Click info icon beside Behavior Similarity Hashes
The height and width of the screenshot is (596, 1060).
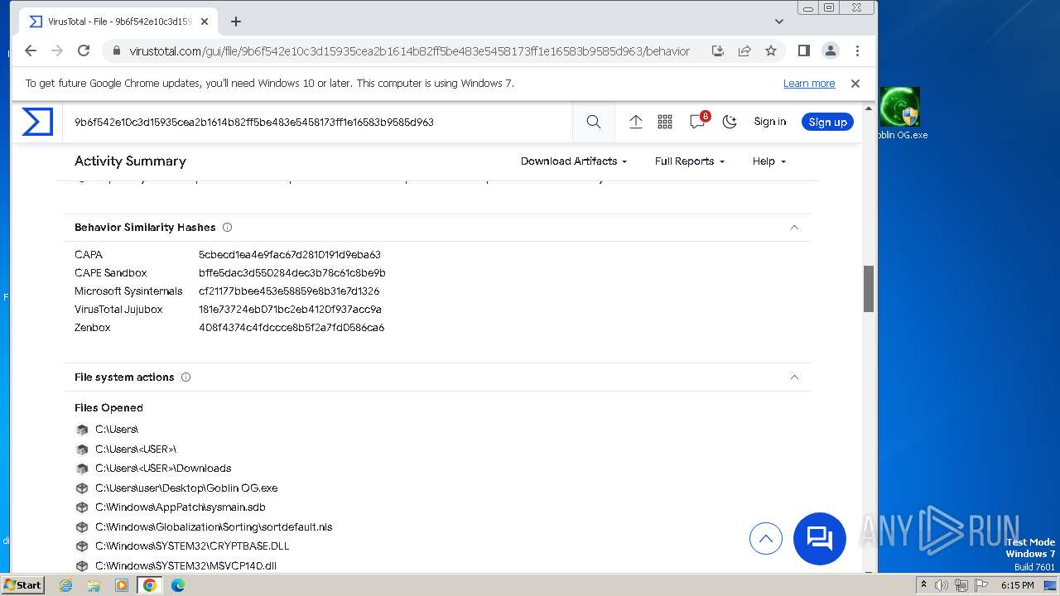228,228
